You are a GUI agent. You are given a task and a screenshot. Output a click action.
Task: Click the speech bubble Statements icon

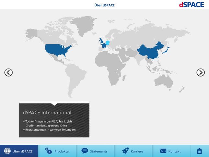coord(85,151)
